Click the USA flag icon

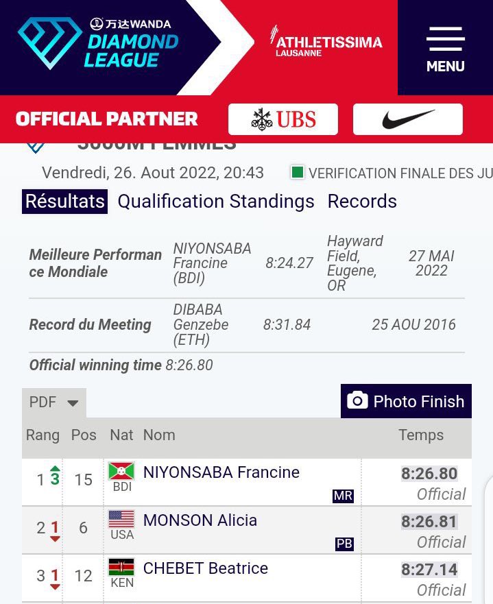[x=121, y=519]
